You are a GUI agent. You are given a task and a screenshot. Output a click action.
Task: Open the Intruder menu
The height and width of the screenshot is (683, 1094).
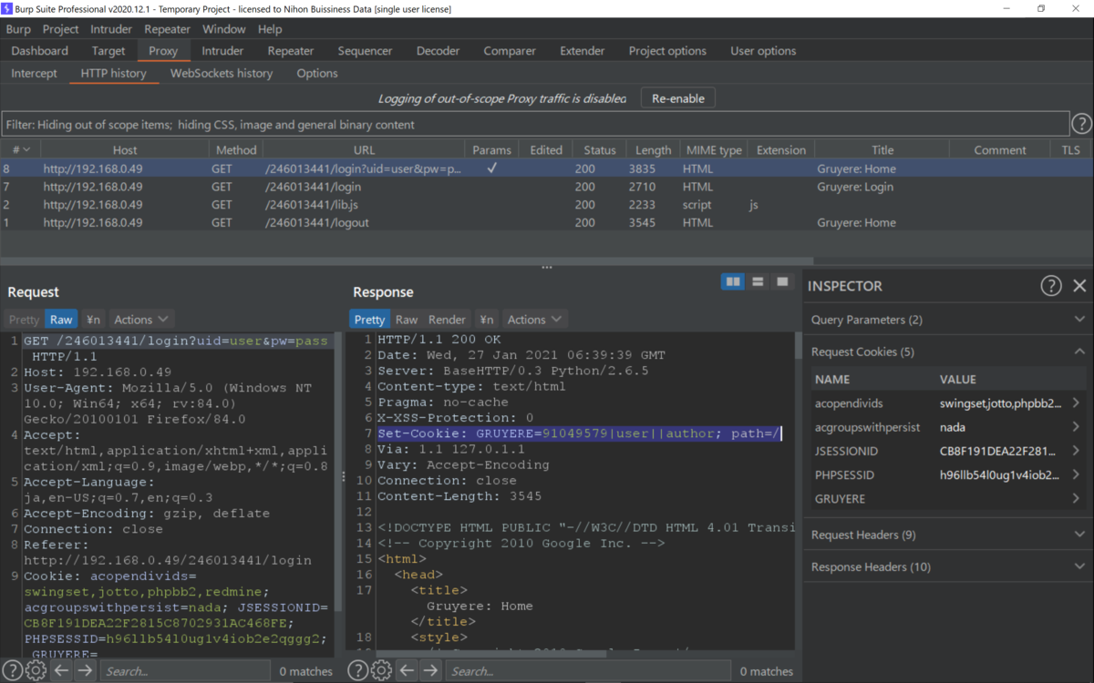click(x=111, y=29)
